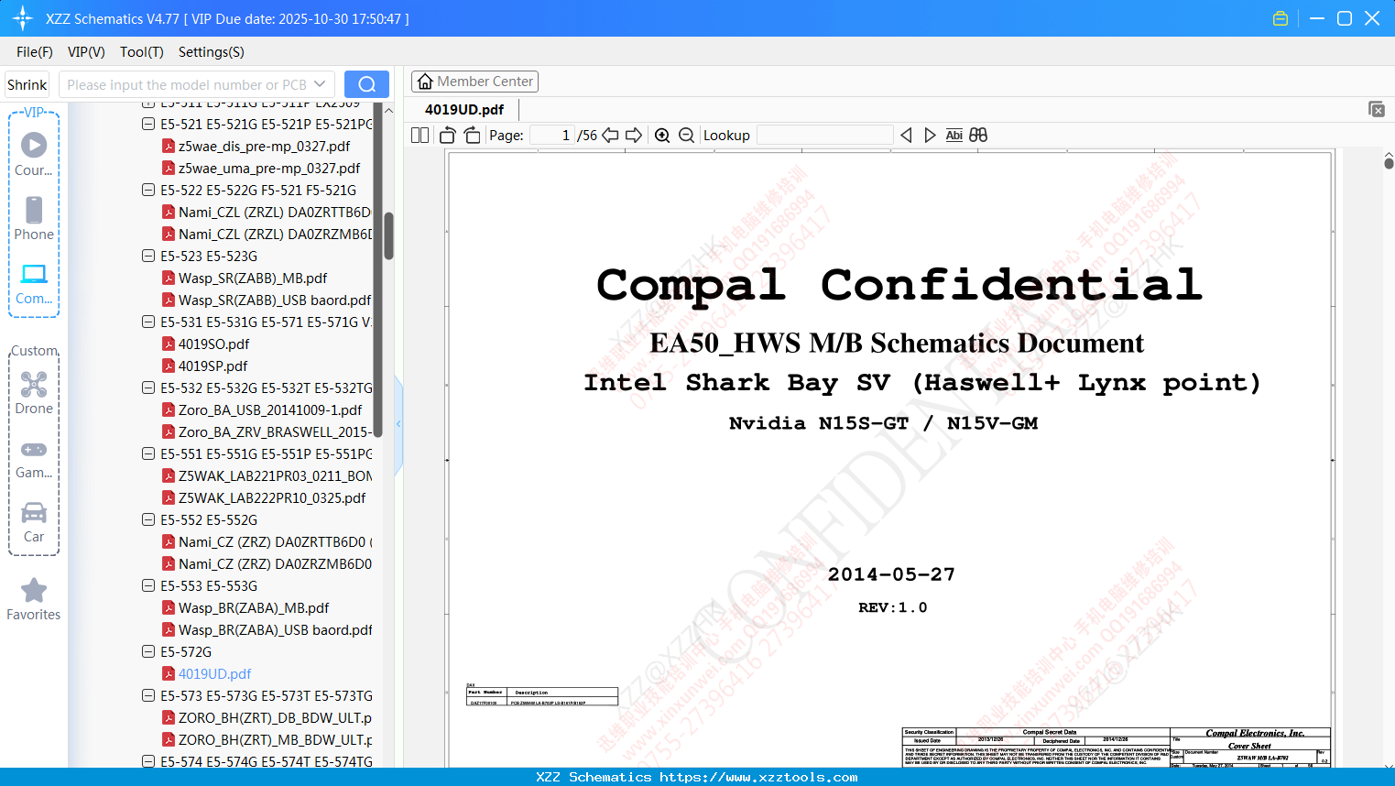
Task: Open 4019SO.pdf in the tree
Action: (213, 344)
